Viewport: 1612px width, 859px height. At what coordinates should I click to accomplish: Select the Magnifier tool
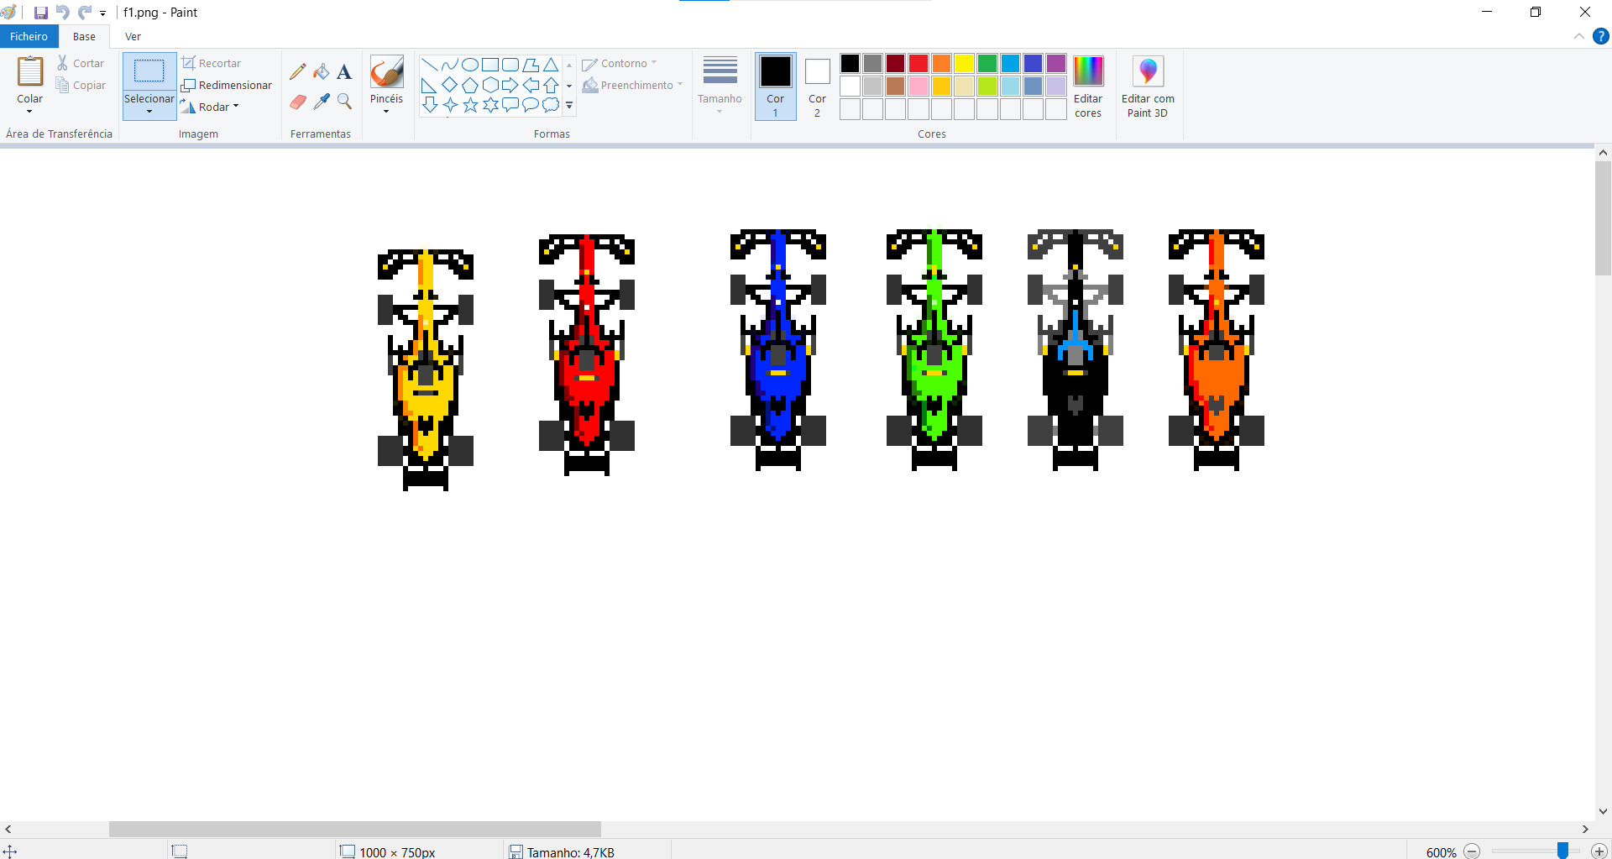(344, 102)
